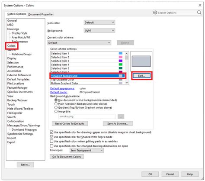Toggle specified color for Shaded With Edges
205x181 pixels.
coord(51,137)
